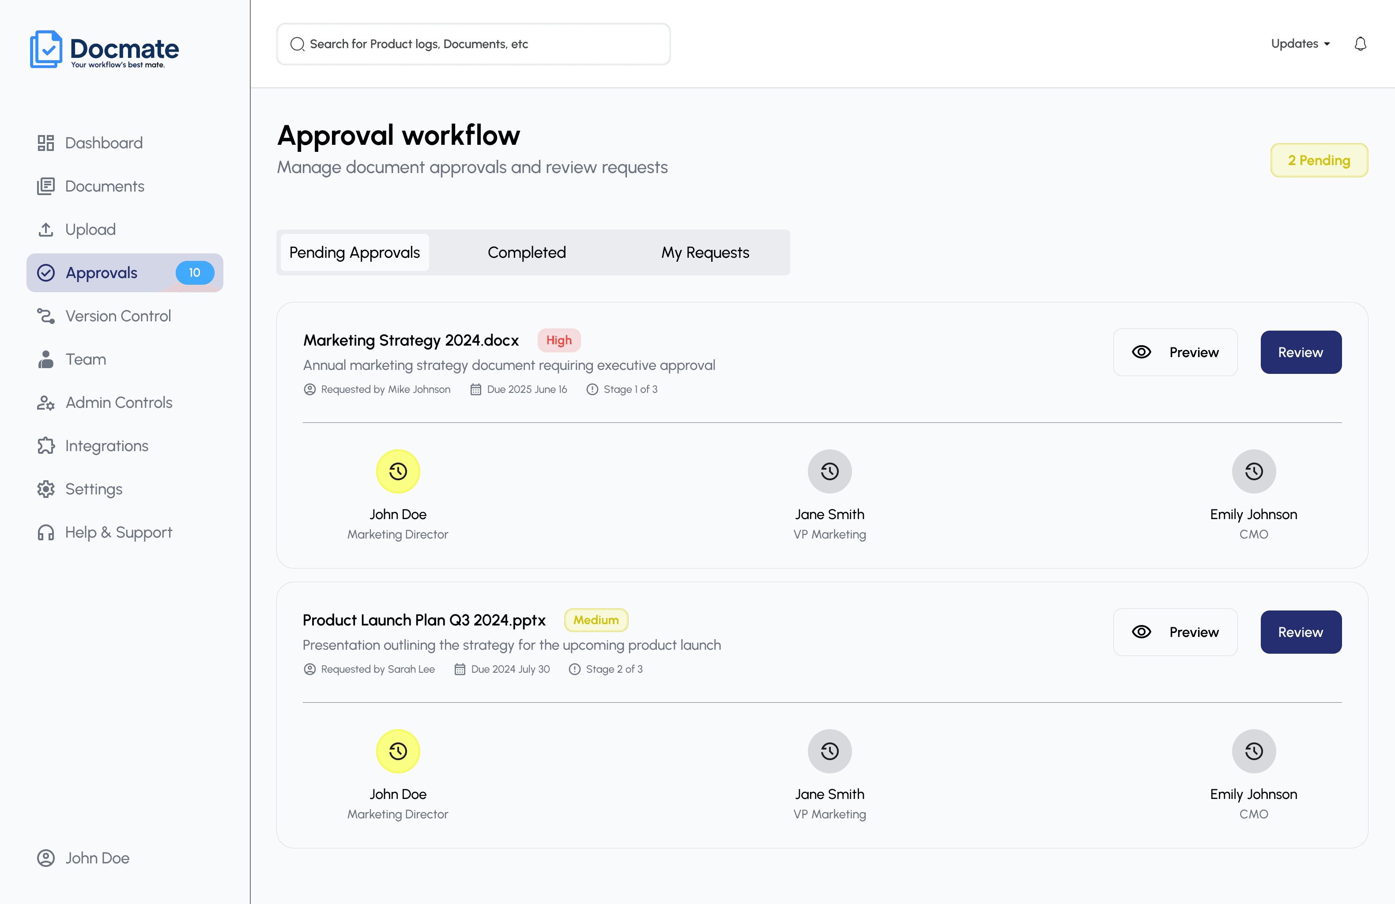Click the Documents stack icon
This screenshot has width=1395, height=904.
click(46, 186)
